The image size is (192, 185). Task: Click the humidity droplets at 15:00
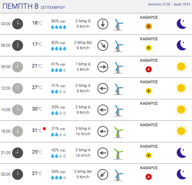coord(59,113)
